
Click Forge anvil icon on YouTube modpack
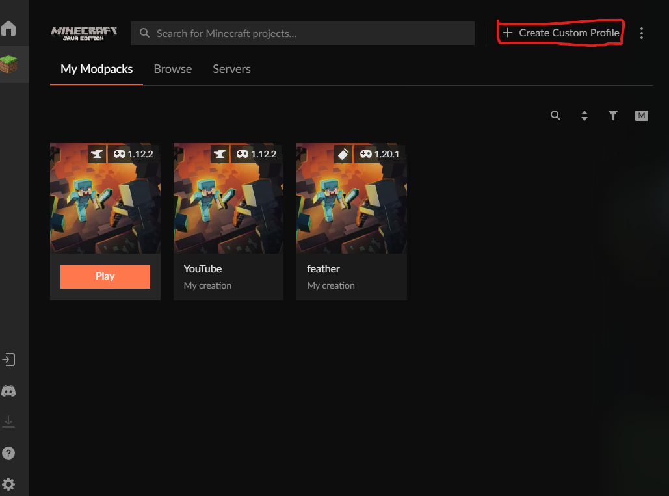pos(220,154)
